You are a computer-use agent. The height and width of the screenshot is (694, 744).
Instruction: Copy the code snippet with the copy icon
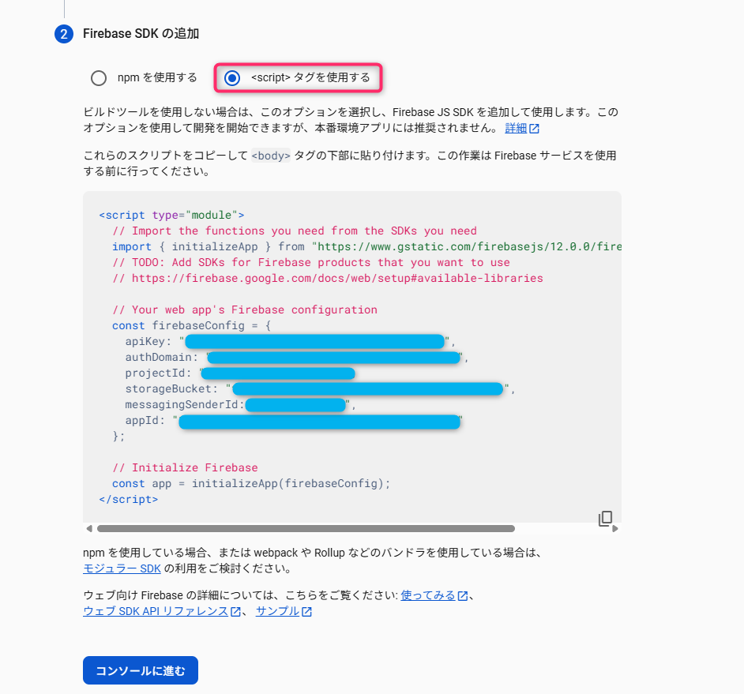pyautogui.click(x=605, y=519)
